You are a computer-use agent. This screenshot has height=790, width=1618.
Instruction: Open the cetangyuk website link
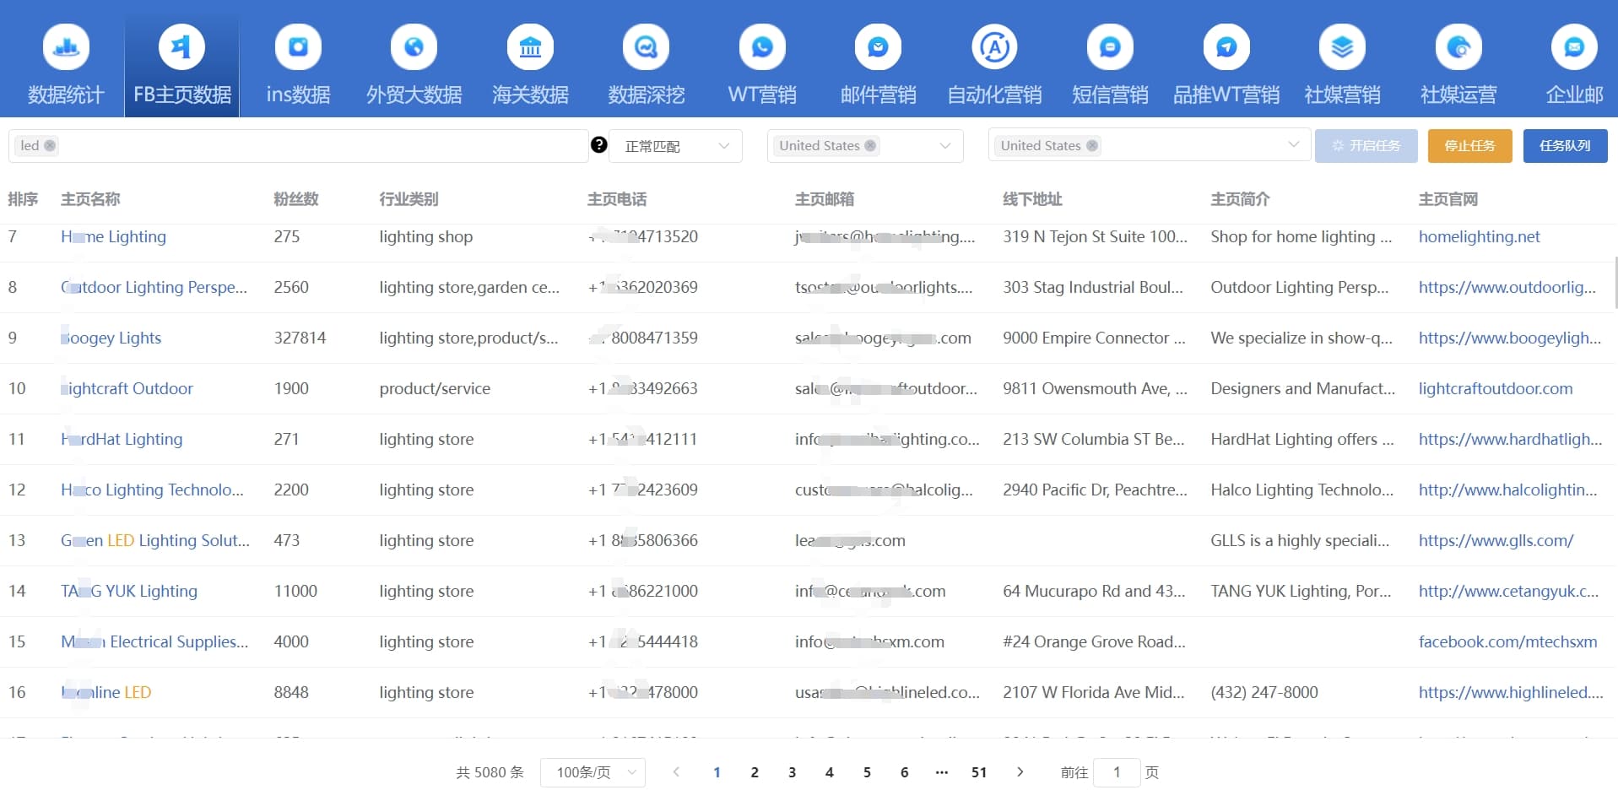[x=1508, y=591]
